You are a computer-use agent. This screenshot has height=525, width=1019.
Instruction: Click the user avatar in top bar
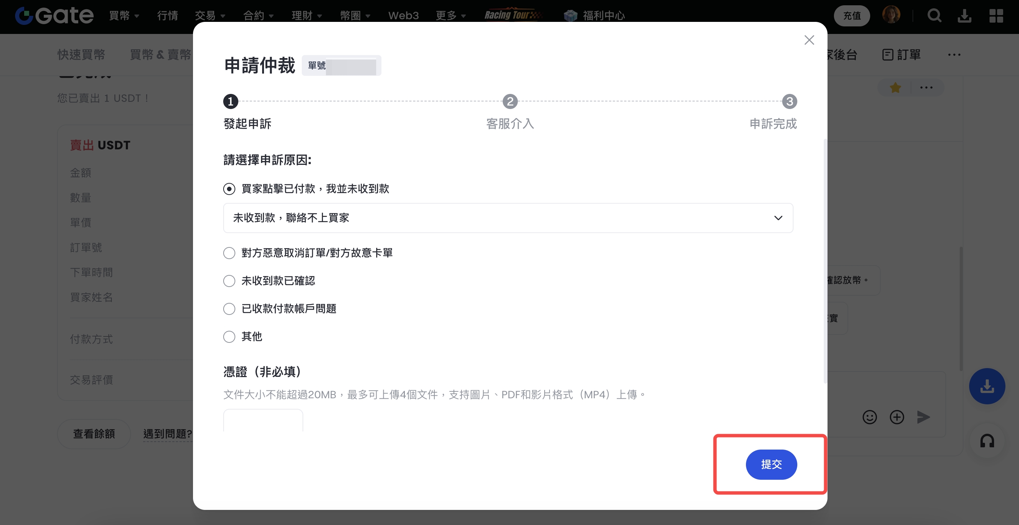click(x=891, y=15)
